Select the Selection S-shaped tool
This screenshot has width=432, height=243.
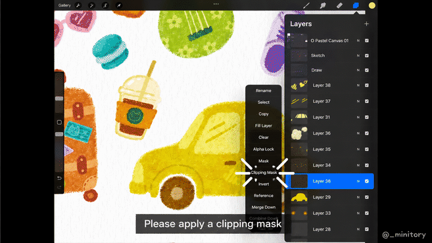click(x=105, y=5)
